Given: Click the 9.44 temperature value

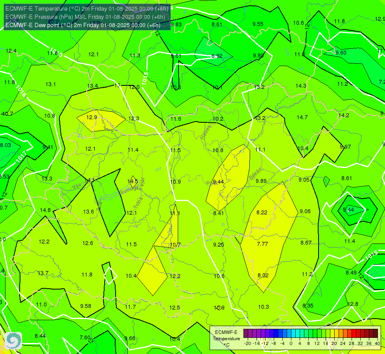Looking at the screenshot, I should coord(218,182).
